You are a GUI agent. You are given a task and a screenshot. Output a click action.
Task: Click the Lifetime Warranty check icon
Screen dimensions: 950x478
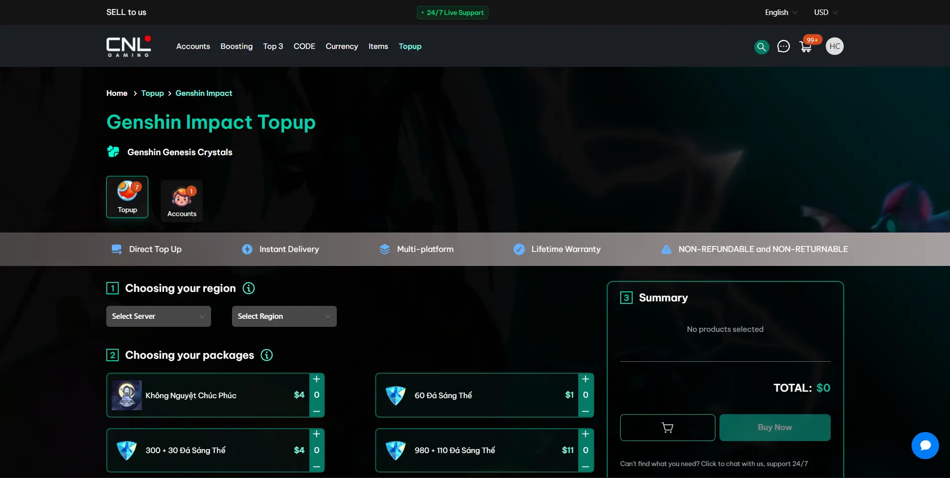tap(519, 249)
